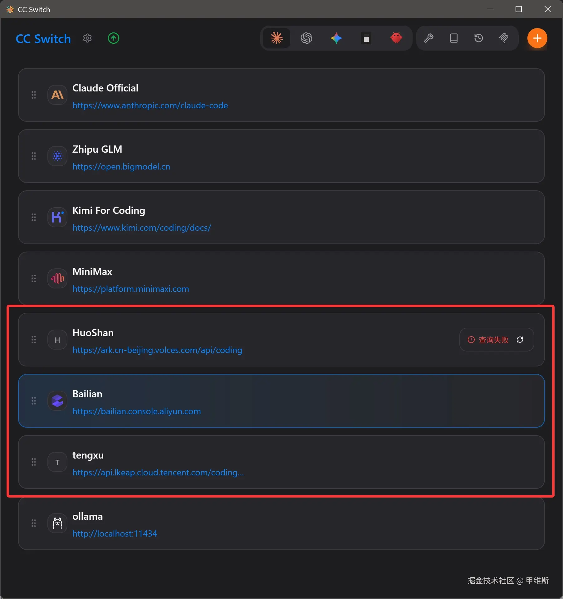The height and width of the screenshot is (599, 563).
Task: Open the Claude Official anthropic.com link
Action: 150,106
